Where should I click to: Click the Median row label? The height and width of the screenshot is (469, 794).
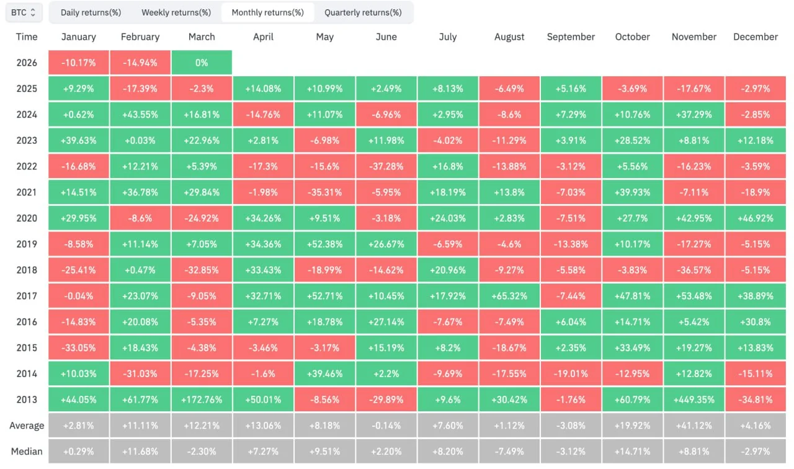[27, 452]
